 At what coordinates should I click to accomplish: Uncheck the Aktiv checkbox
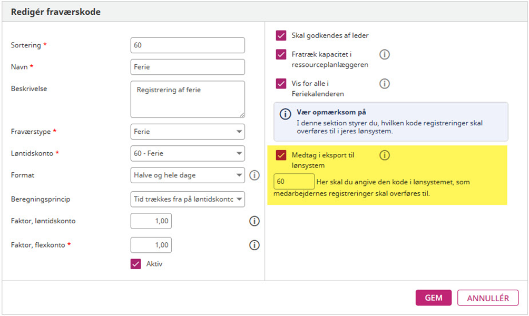[x=136, y=264]
